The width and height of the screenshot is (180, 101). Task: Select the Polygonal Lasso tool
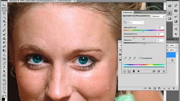click(4, 13)
